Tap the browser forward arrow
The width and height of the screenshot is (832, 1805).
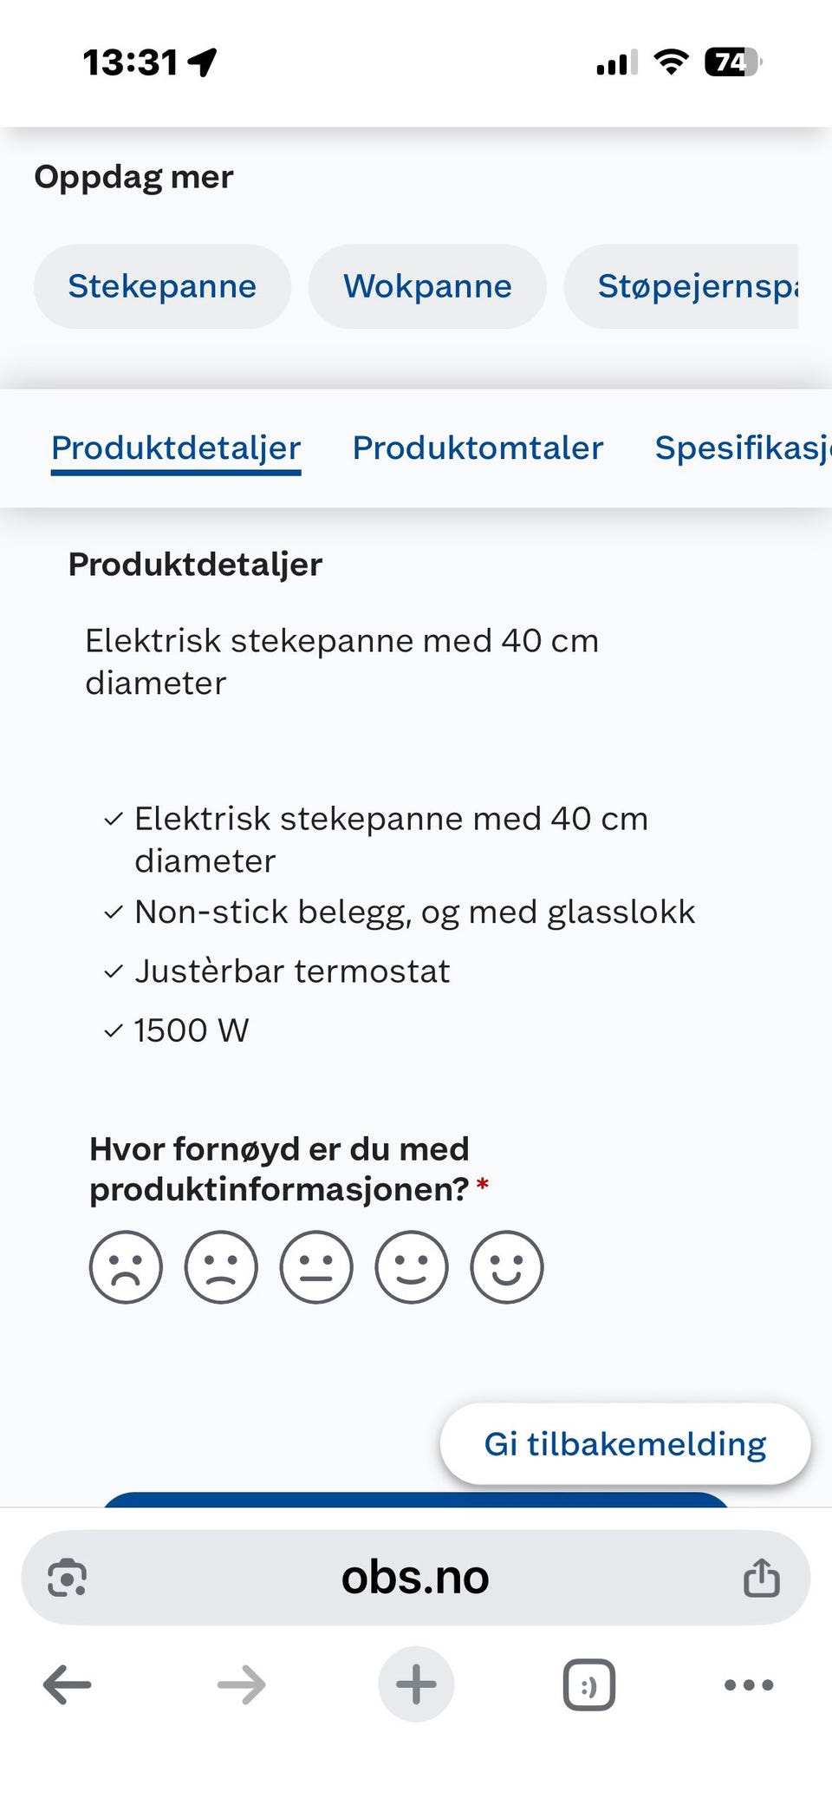point(241,1684)
